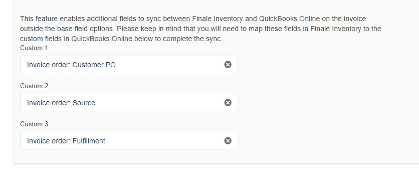Click 'outside the base field options' text
The image size is (419, 192).
(x=67, y=29)
